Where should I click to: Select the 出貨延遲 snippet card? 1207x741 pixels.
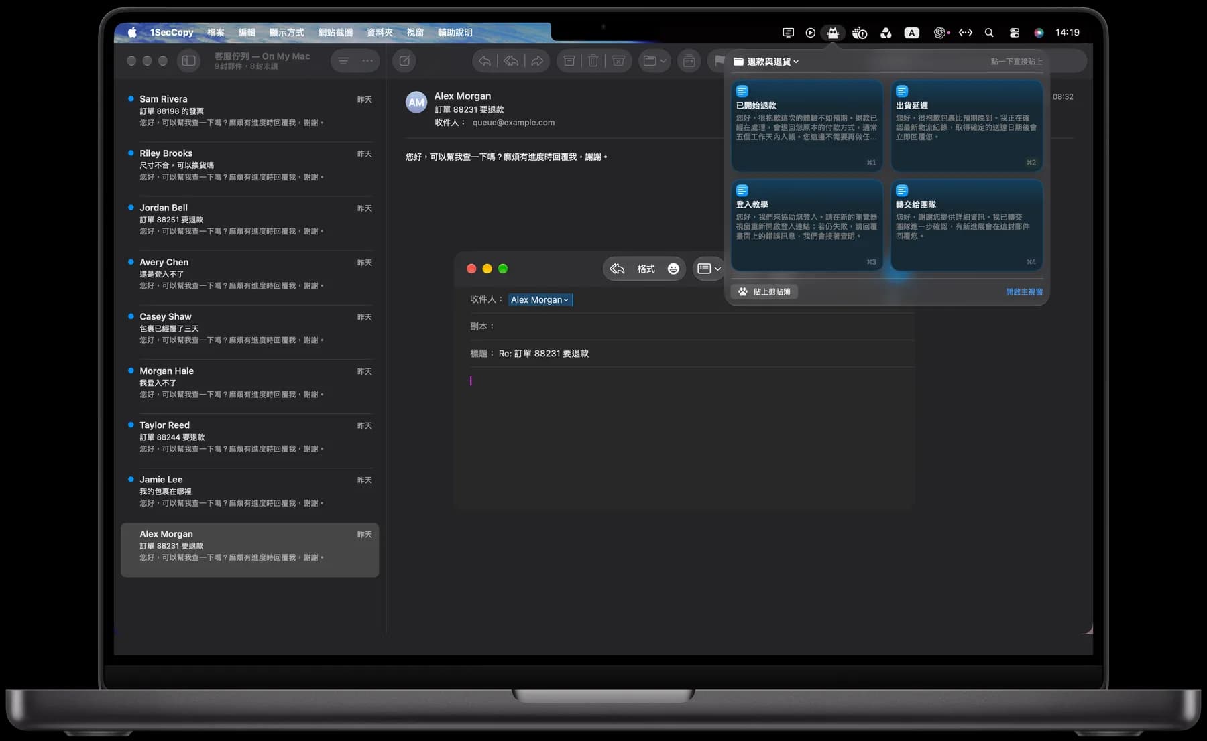[966, 126]
